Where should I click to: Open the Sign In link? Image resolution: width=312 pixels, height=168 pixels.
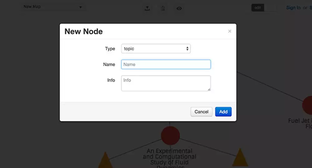pyautogui.click(x=293, y=8)
